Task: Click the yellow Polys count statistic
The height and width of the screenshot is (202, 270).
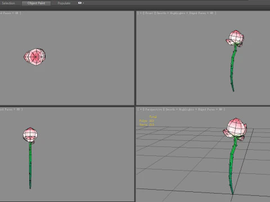Action: tap(147, 121)
